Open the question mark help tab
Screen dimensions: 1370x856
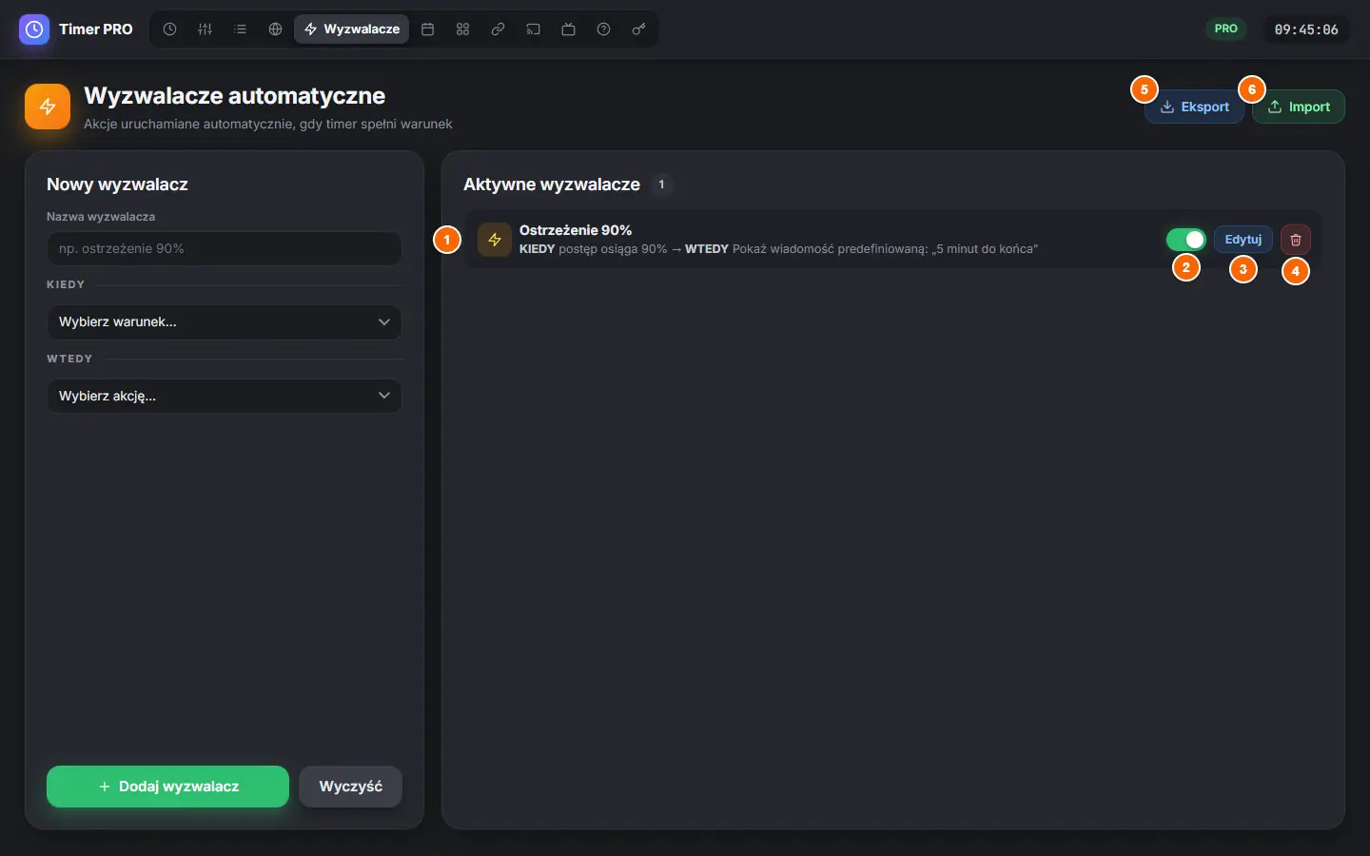603,29
